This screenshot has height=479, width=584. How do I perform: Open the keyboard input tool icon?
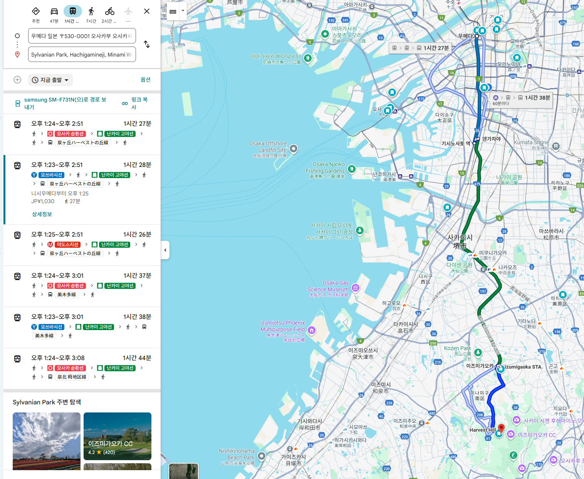pos(173,12)
